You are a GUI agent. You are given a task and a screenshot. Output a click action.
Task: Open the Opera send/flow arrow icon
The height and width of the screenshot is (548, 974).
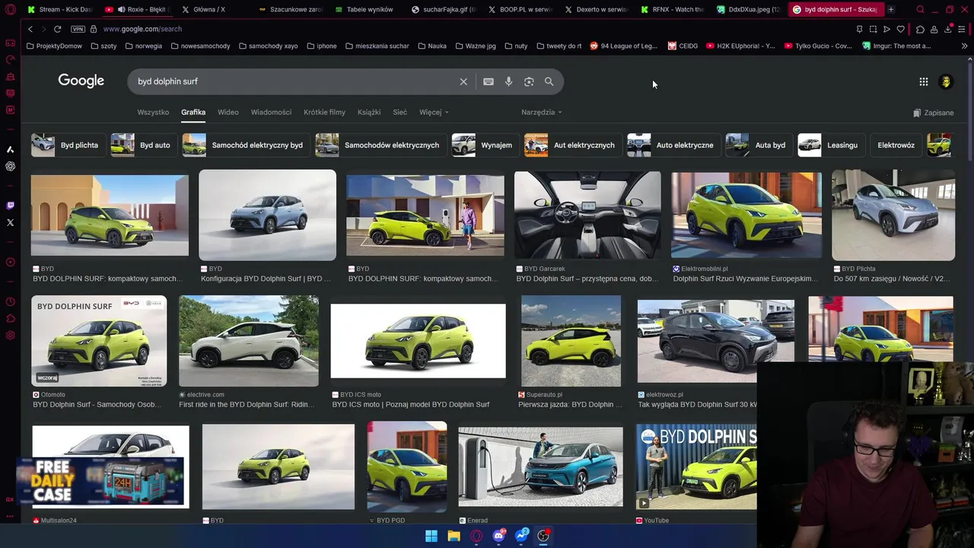pos(886,29)
